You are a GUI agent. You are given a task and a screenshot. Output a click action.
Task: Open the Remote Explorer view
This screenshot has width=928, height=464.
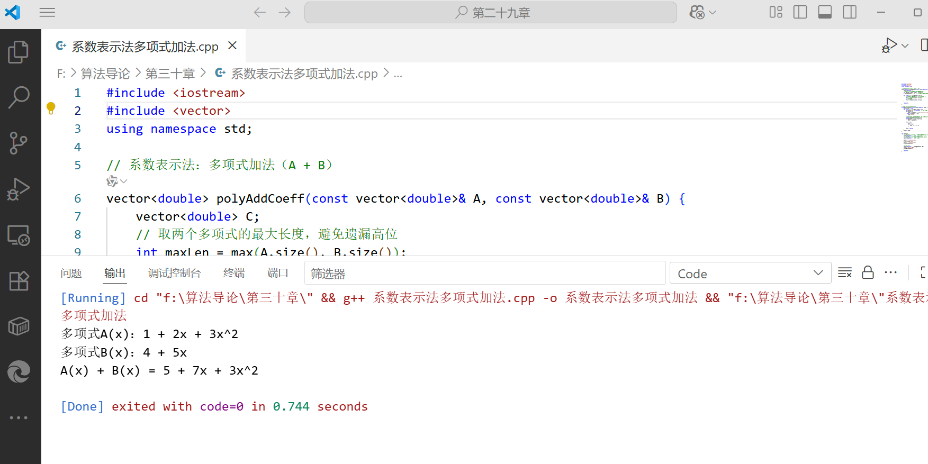[x=19, y=235]
